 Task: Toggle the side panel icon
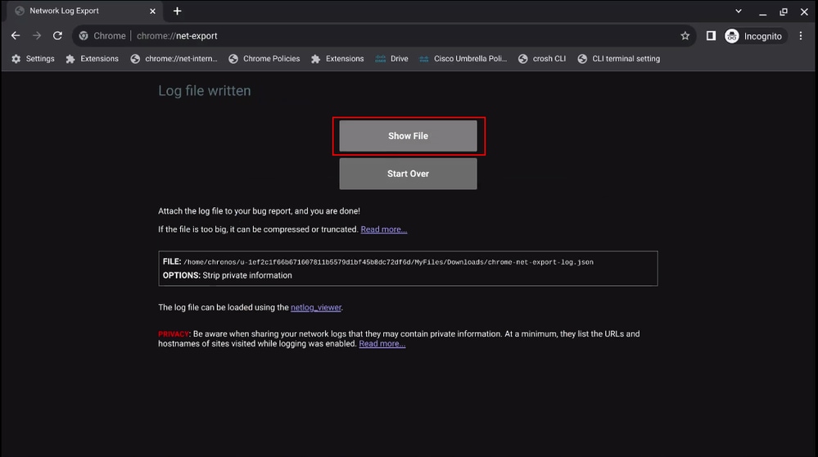[x=711, y=35]
